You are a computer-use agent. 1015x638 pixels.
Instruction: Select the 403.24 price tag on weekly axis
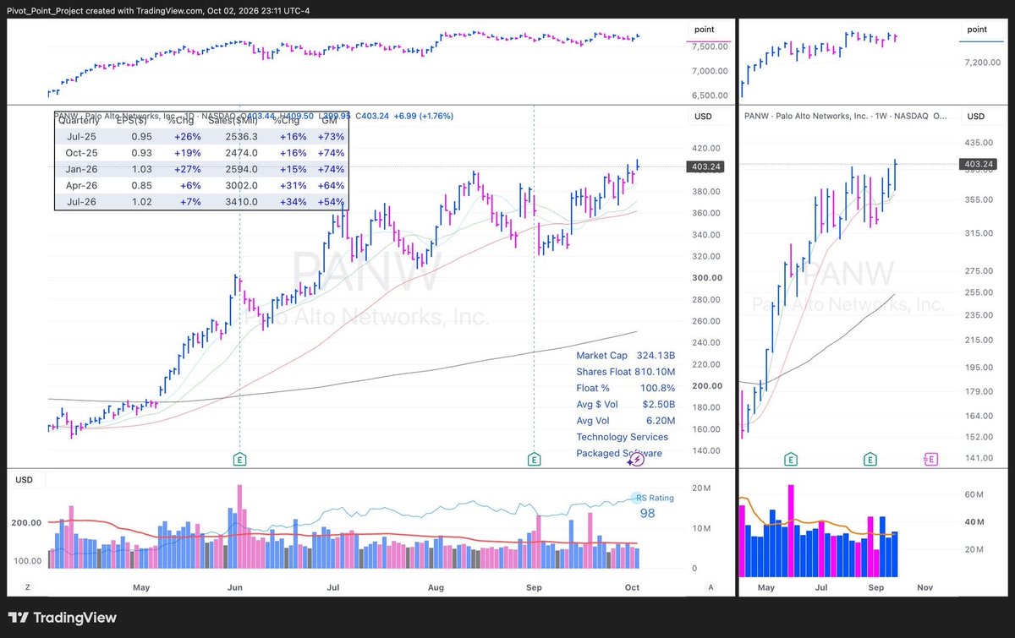[x=979, y=164]
